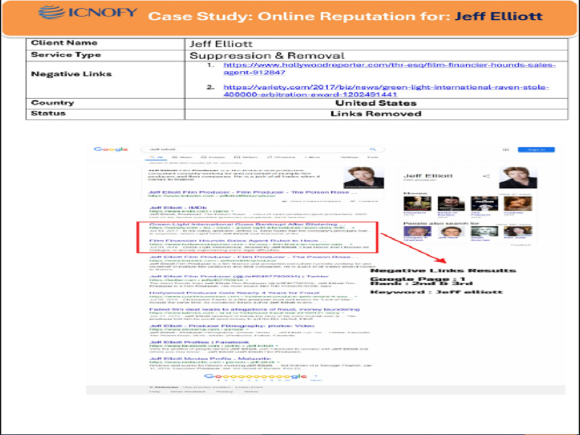This screenshot has height=435, width=580.
Task: Open the Jeff Elliott - IMDb result
Action: click(178, 208)
